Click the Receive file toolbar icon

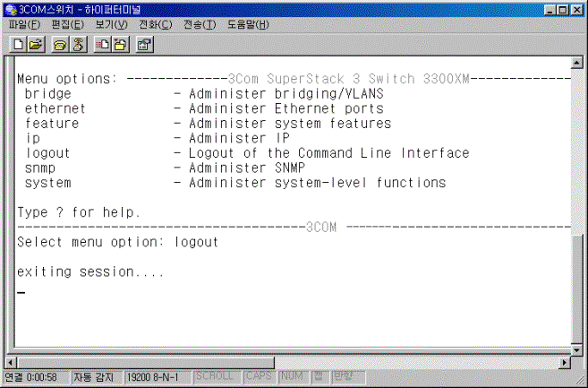point(121,45)
